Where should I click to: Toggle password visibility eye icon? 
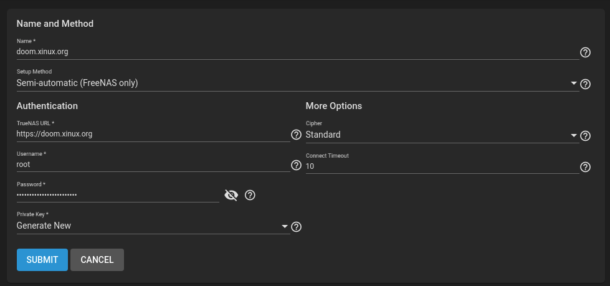(231, 196)
